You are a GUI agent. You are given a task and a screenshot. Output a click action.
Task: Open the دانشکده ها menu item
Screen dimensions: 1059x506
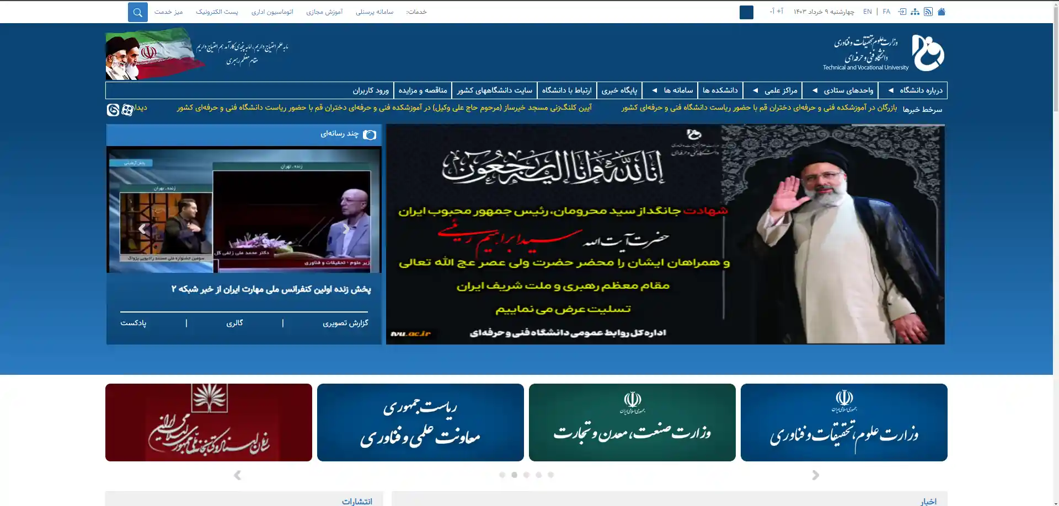coord(720,90)
